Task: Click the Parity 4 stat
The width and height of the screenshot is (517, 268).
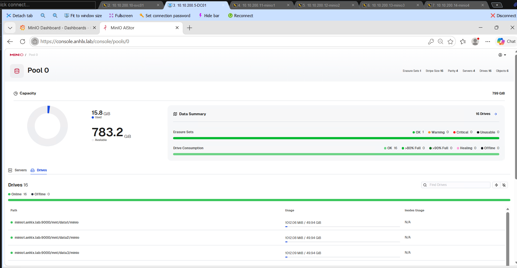Action: (x=453, y=71)
